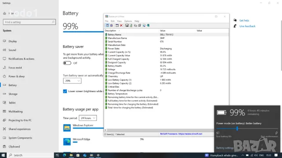Image resolution: width=282 pixels, height=158 pixels.
Task: Open the 24 hours time period dropdown
Action: 88,118
